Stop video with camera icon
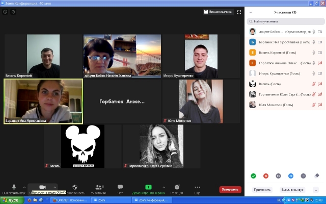 coord(42,187)
